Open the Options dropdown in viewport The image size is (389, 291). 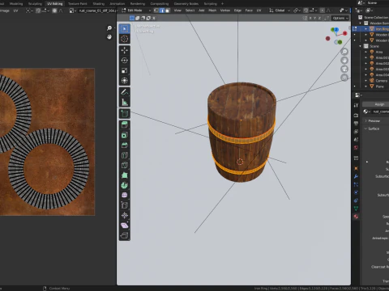[340, 18]
